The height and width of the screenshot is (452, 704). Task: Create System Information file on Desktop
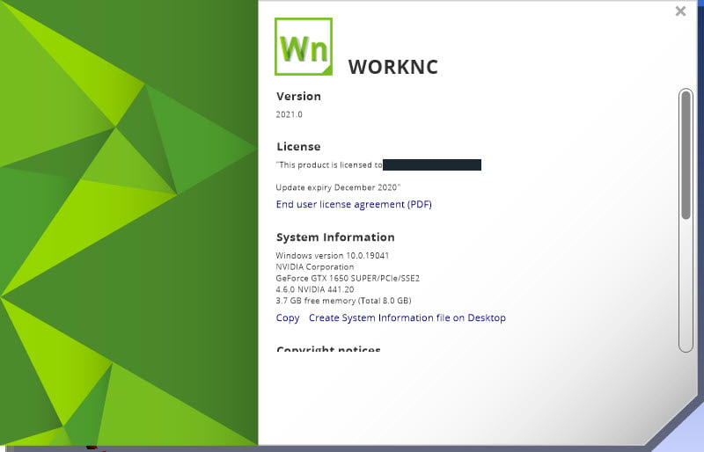click(x=407, y=317)
